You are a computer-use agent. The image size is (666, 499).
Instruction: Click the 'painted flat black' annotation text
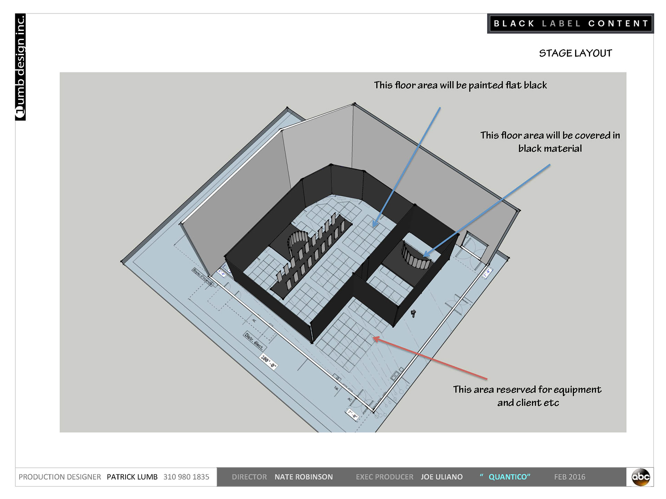(460, 85)
